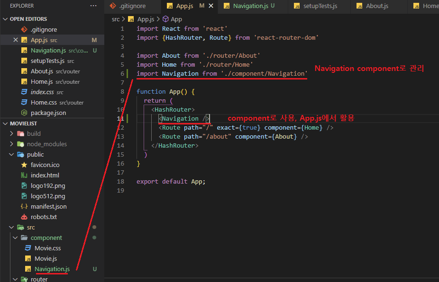Click the build folder icon
Viewport: 439px width, 282px height.
pyautogui.click(x=21, y=133)
